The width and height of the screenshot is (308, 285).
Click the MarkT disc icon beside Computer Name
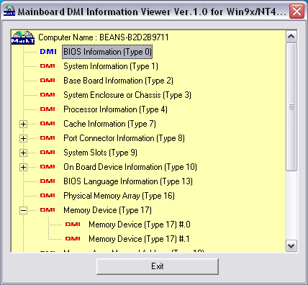coord(23,37)
